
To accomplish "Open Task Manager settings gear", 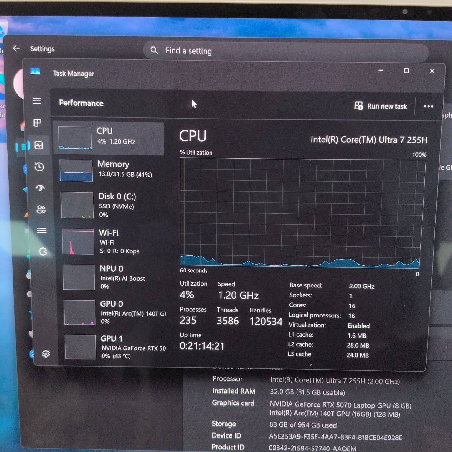I will click(46, 354).
